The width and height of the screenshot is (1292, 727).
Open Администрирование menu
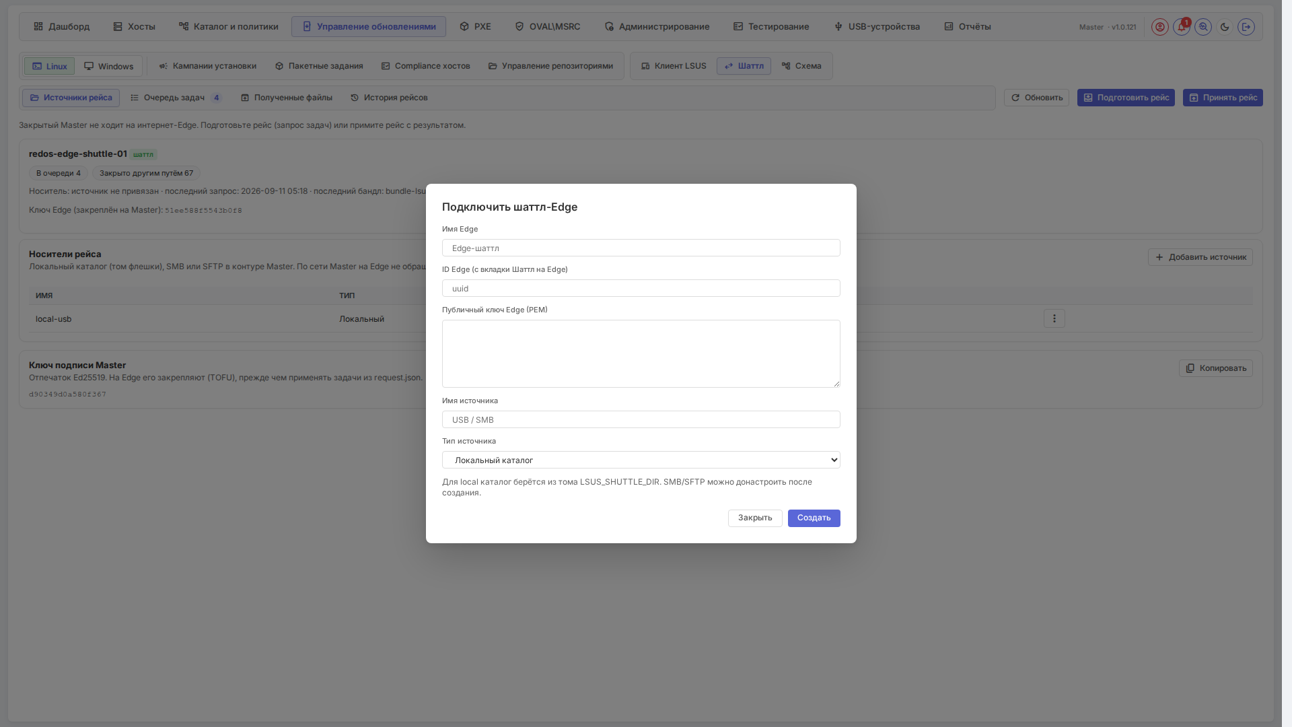pos(657,27)
